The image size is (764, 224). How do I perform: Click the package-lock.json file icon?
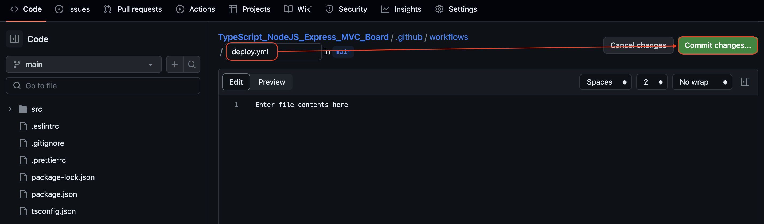[23, 177]
